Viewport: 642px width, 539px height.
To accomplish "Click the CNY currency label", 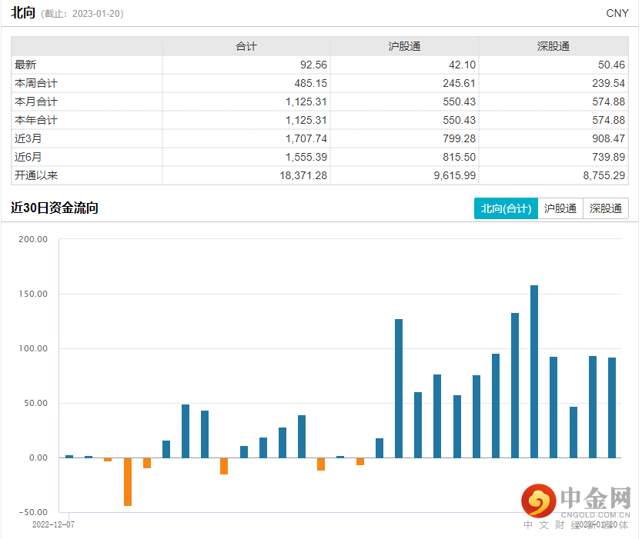I will tap(617, 13).
